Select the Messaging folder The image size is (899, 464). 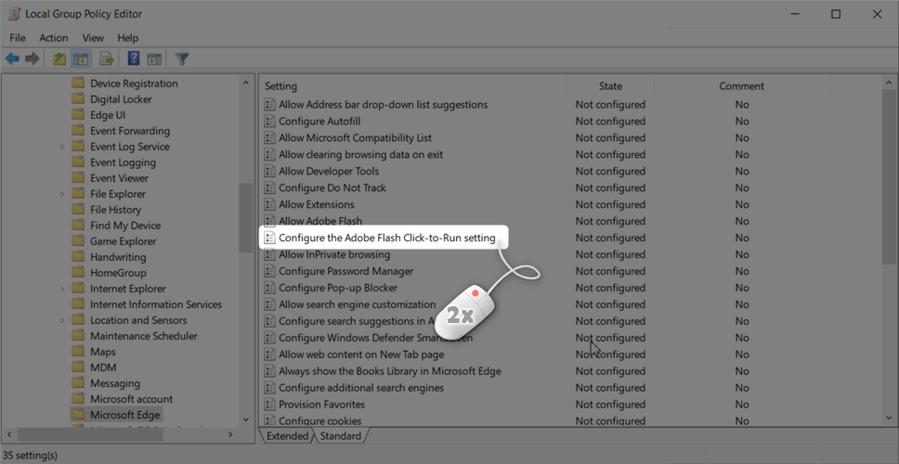114,383
